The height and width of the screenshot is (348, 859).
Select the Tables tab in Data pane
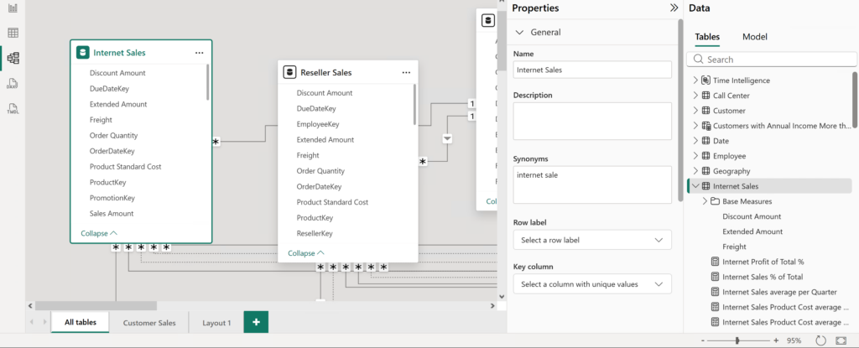[x=707, y=37]
